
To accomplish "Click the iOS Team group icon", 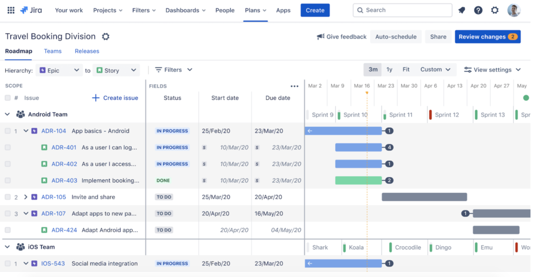I will 20,247.
